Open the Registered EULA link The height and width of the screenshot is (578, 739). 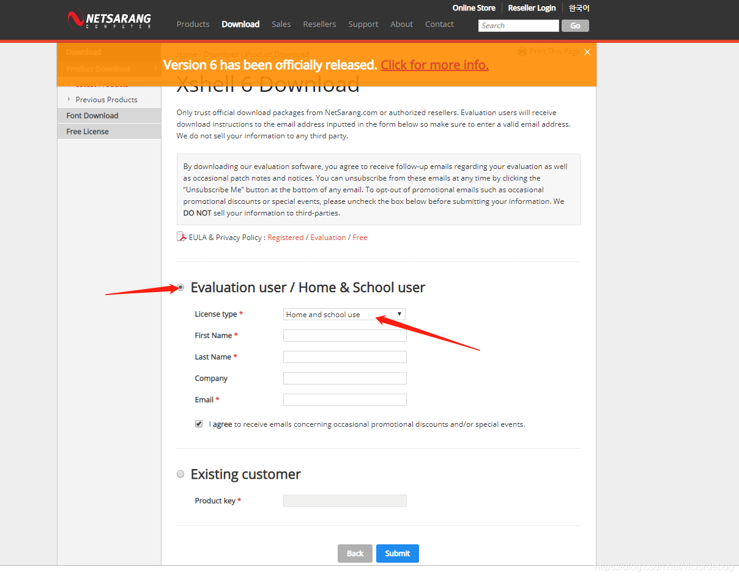pos(285,238)
